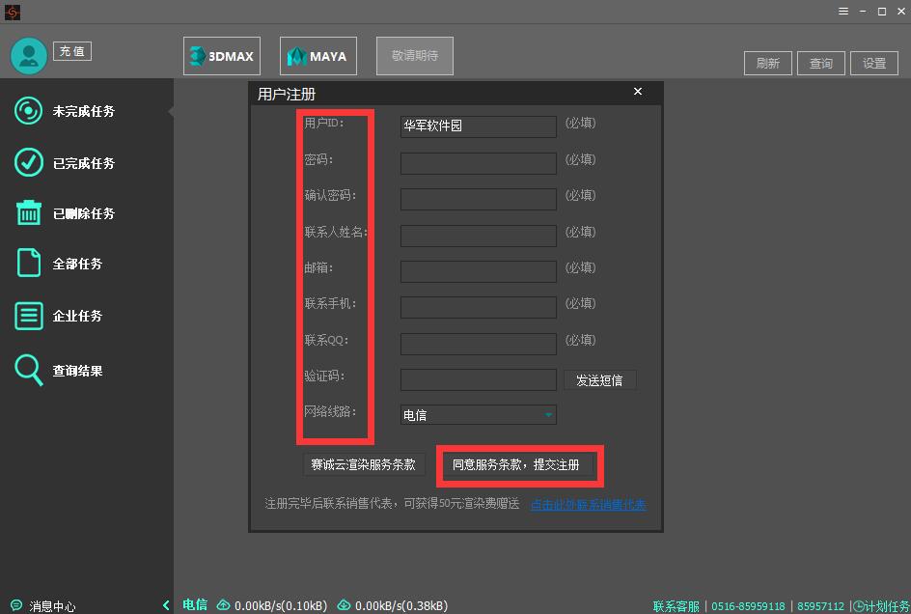Click the contact sales representative link

click(588, 504)
